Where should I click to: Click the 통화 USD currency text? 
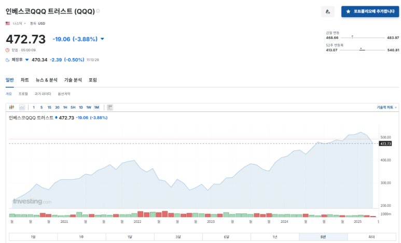(x=37, y=23)
